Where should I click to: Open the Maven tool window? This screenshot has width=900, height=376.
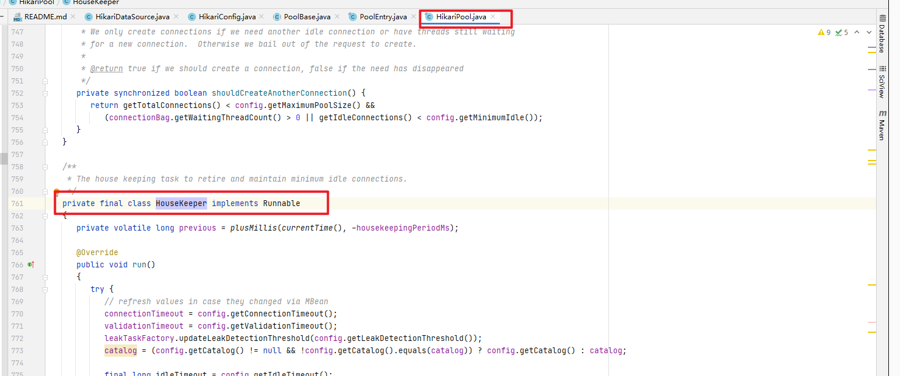coord(882,125)
